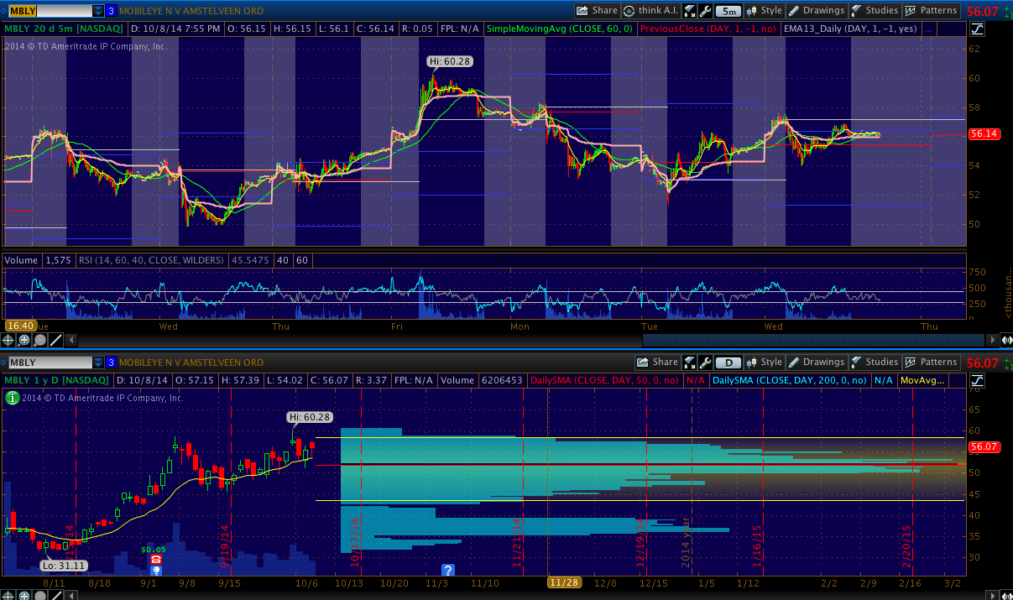Toggle log scale button on lower chart
Viewport: 1013px width, 600px height.
[x=977, y=380]
